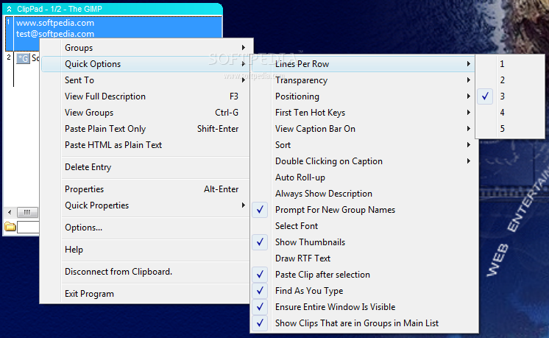Open Select Font option
This screenshot has height=338, width=549.
click(365, 226)
